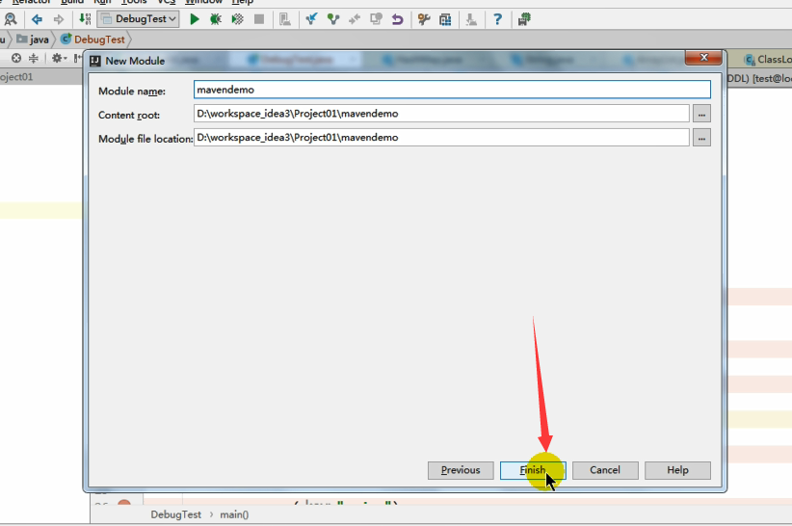Image resolution: width=792 pixels, height=526 pixels.
Task: Open Project Structure toolbar icon
Action: 445,19
